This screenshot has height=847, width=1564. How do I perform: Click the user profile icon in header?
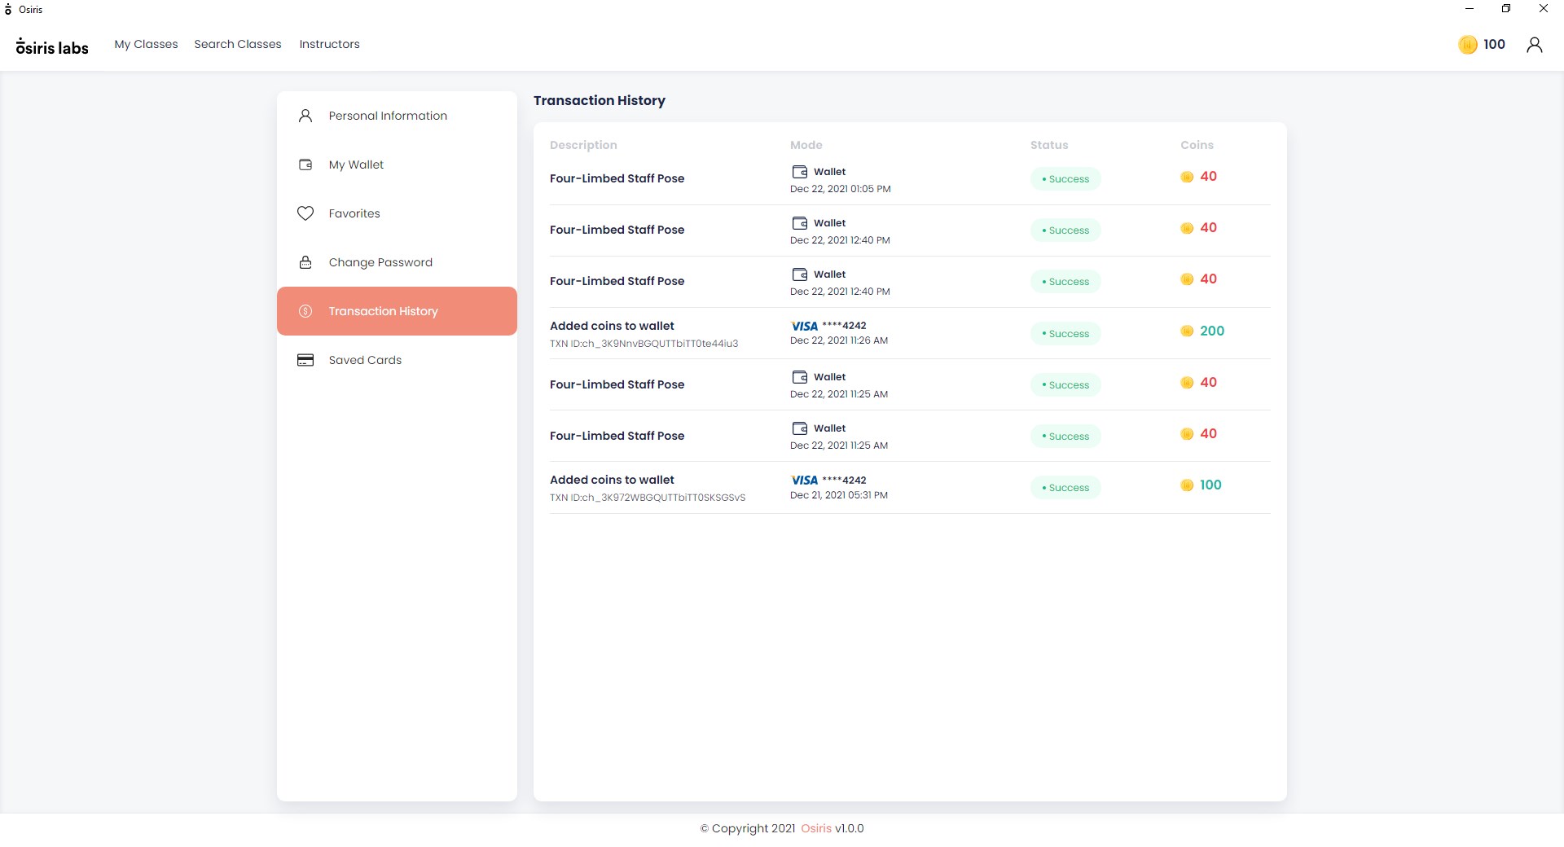point(1534,45)
